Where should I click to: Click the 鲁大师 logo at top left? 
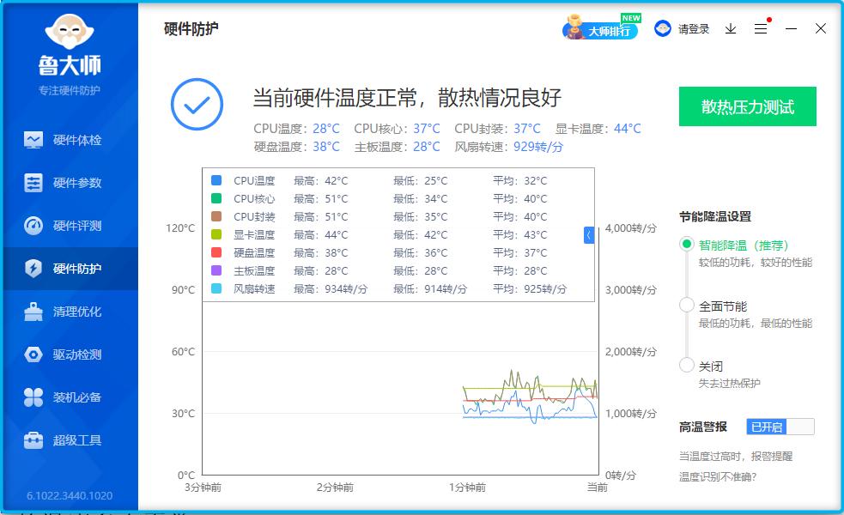[71, 43]
